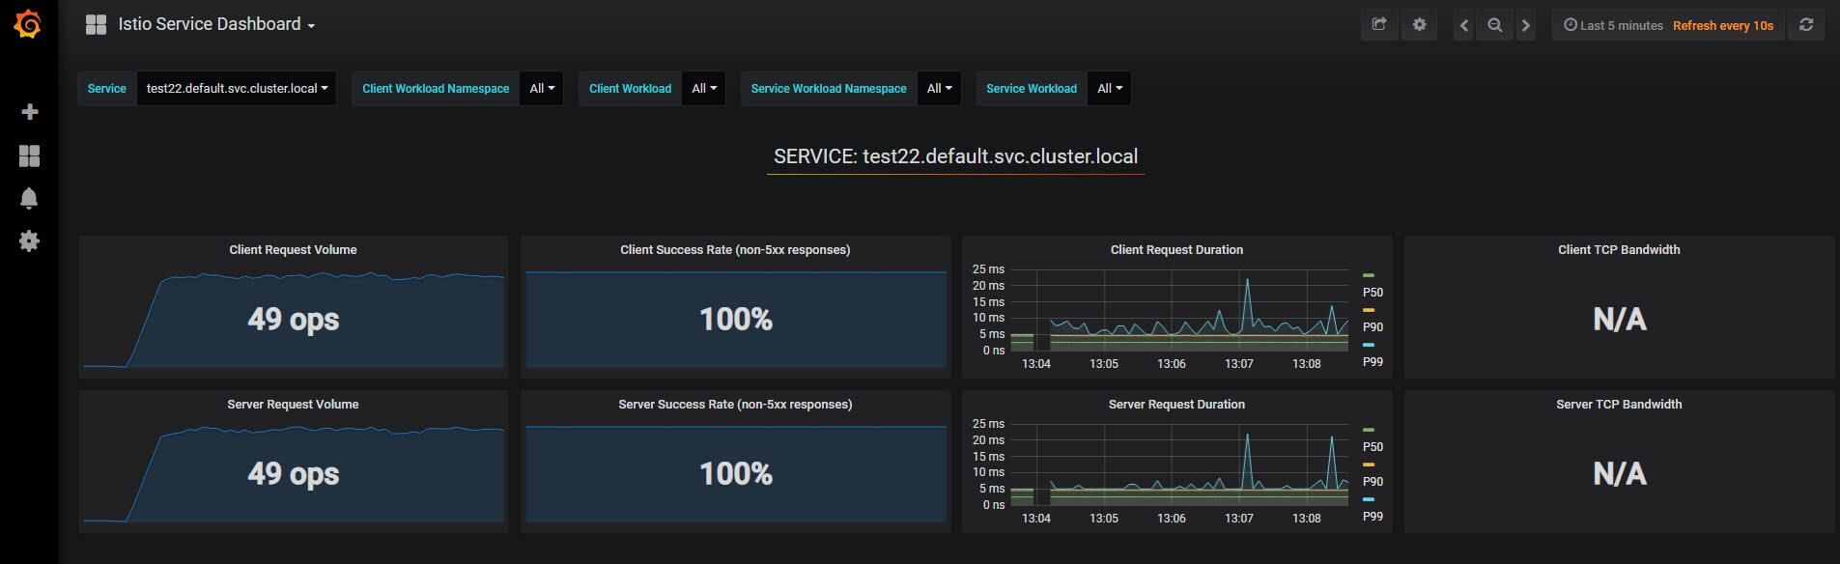Open Alerting bell icon in sidebar

point(29,198)
